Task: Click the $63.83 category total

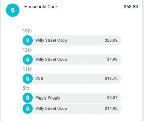Action: [x=131, y=7]
